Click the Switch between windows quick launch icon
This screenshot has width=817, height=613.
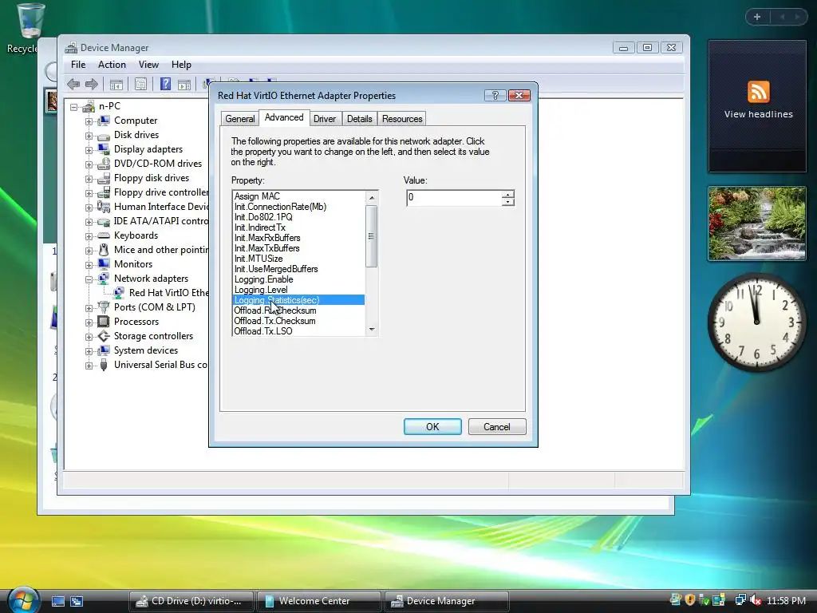click(77, 601)
